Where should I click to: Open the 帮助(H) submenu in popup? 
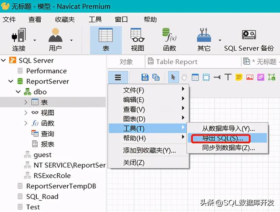148,138
